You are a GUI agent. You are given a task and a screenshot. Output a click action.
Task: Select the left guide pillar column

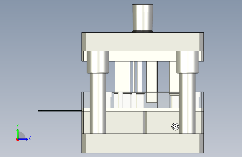click(98, 103)
